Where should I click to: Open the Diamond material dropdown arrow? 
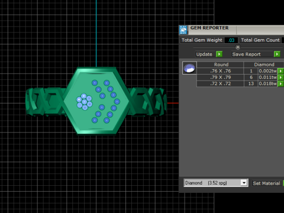tap(244, 183)
